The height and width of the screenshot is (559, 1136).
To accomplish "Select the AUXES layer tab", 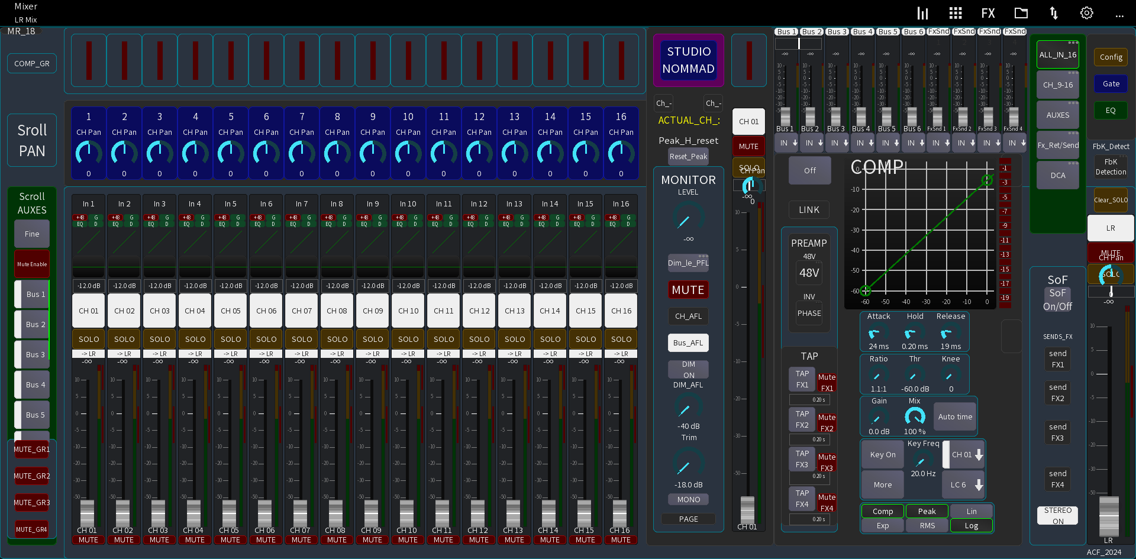I will pyautogui.click(x=1057, y=114).
